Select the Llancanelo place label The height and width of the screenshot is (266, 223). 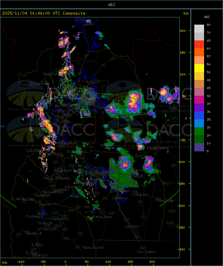coord(59,219)
